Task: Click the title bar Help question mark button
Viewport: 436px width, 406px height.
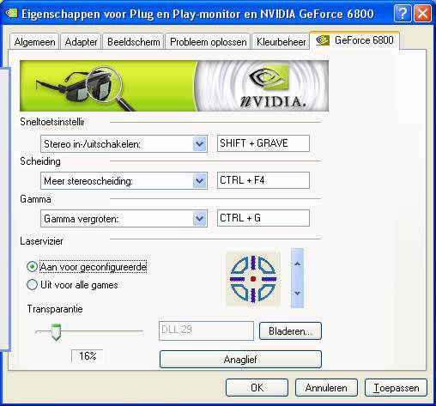Action: [x=403, y=13]
